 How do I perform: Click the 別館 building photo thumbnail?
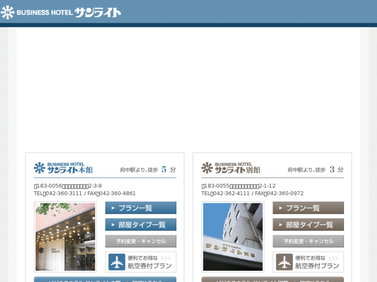(233, 237)
